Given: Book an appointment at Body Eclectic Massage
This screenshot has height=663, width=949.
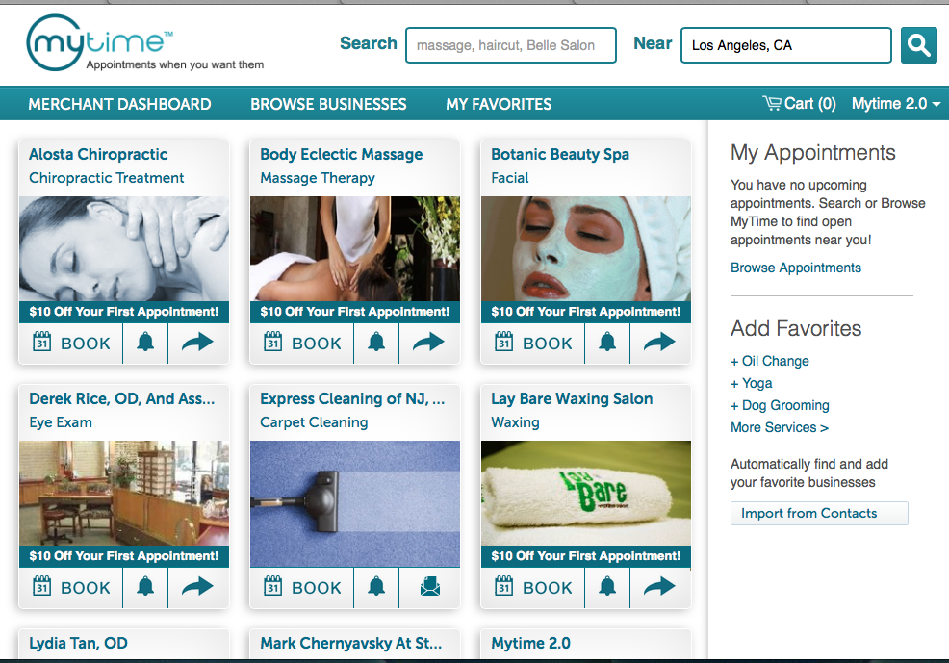Looking at the screenshot, I should click(302, 343).
